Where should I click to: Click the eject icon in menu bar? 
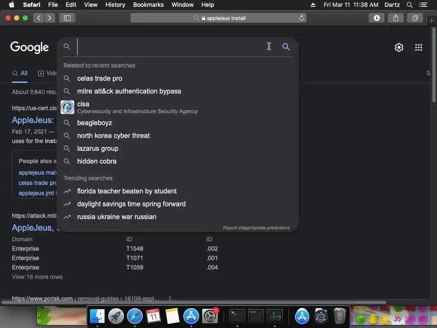point(313,5)
